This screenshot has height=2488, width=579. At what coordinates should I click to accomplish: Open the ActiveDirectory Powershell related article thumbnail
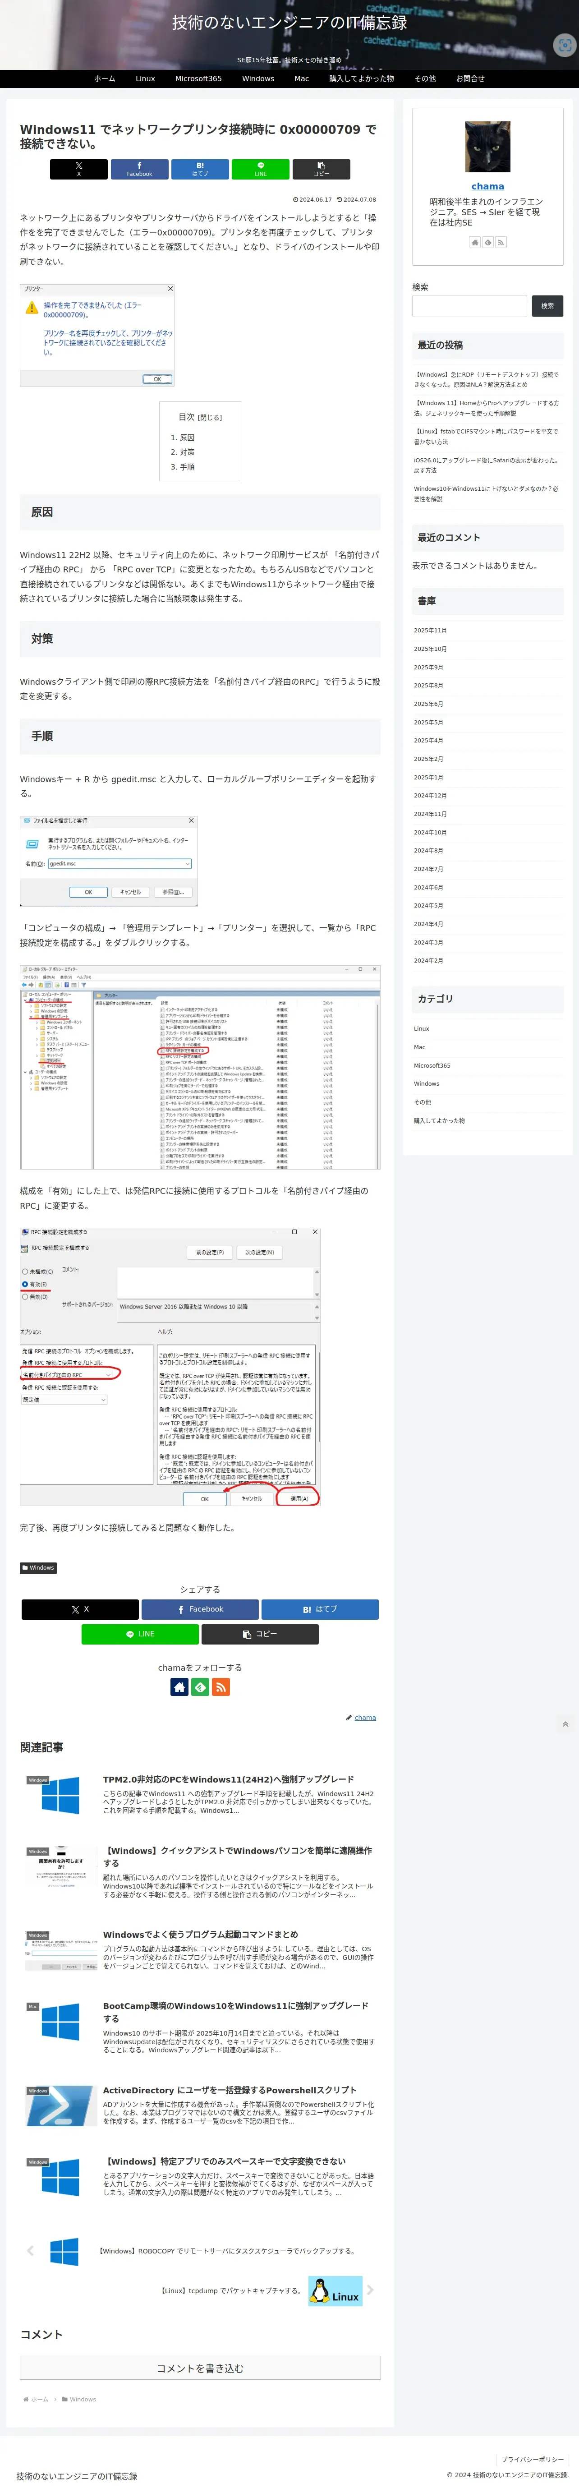(61, 2106)
